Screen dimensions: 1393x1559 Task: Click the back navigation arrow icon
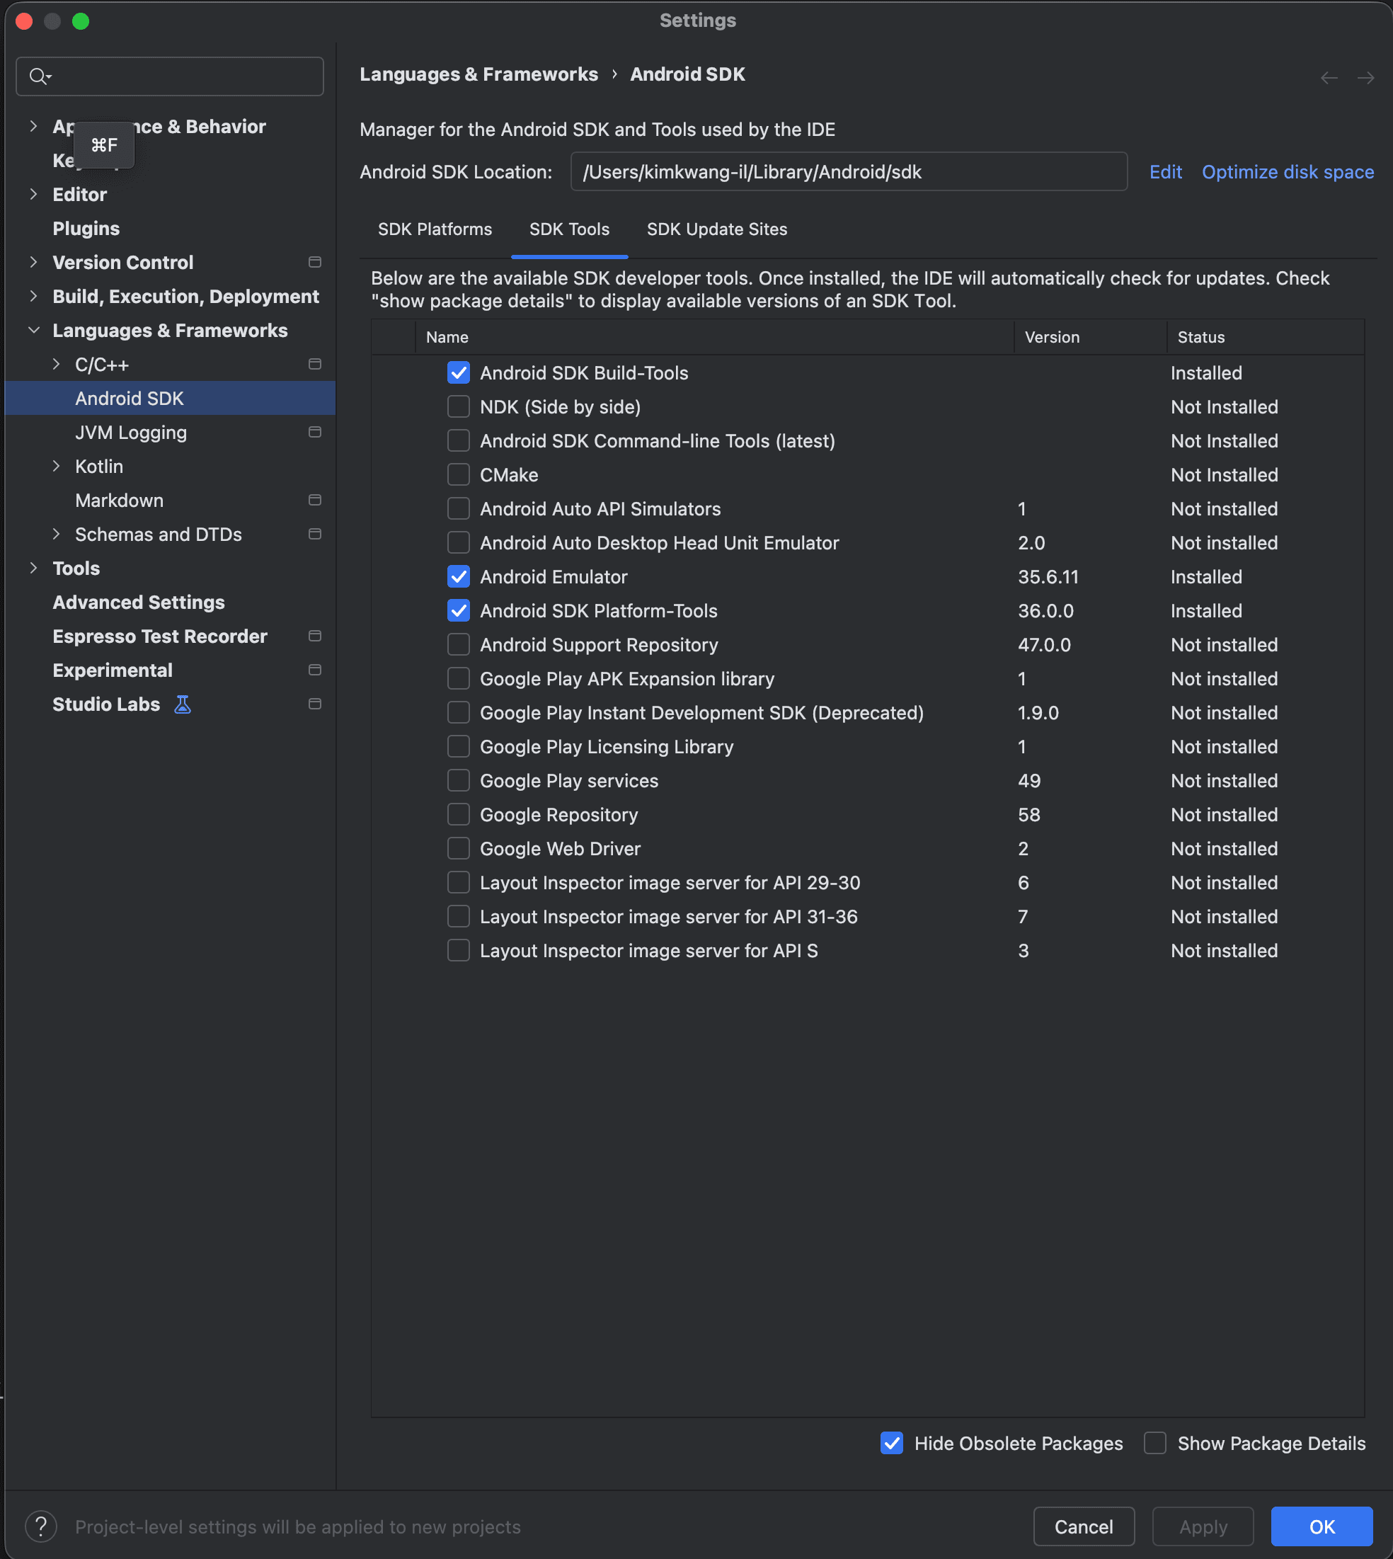(1329, 77)
